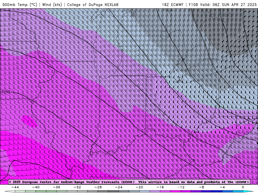
Task: Click the '-40' colorbar label
Action: point(36,187)
